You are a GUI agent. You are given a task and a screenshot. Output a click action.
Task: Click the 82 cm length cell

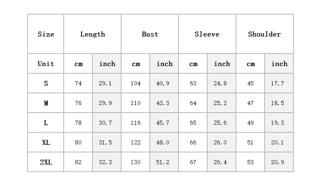[x=78, y=162]
